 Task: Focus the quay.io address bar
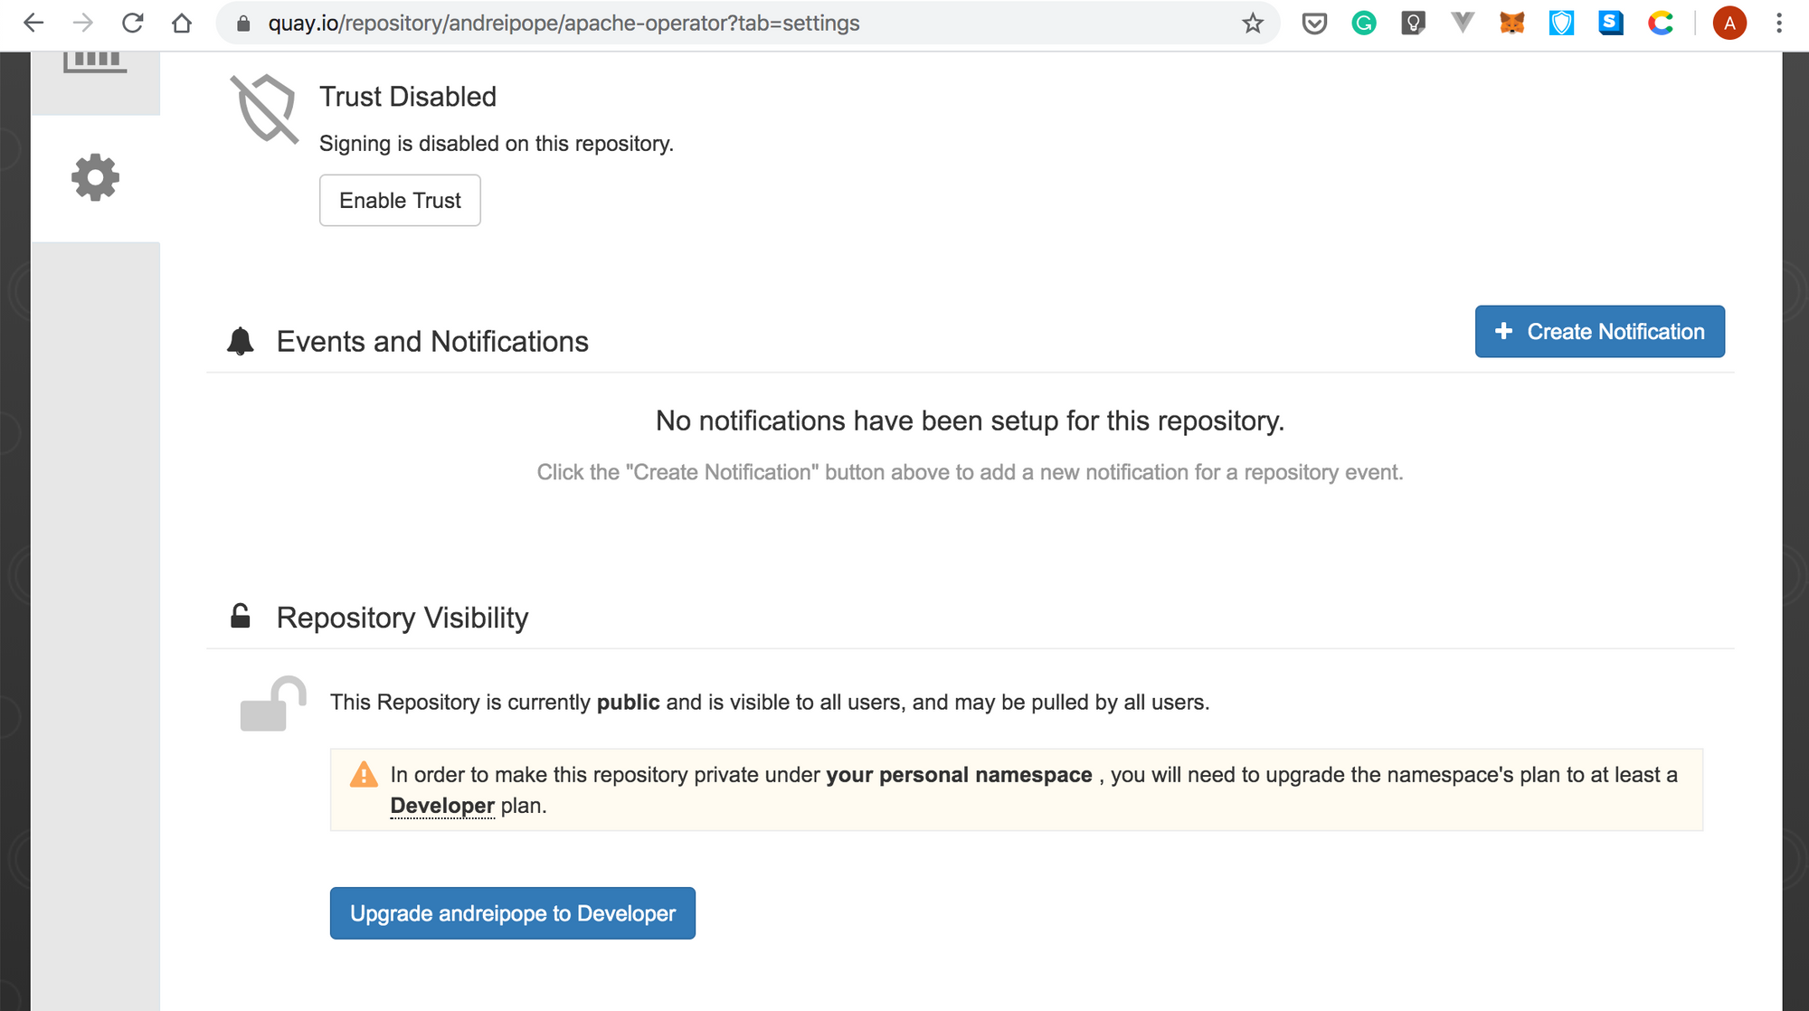[724, 24]
